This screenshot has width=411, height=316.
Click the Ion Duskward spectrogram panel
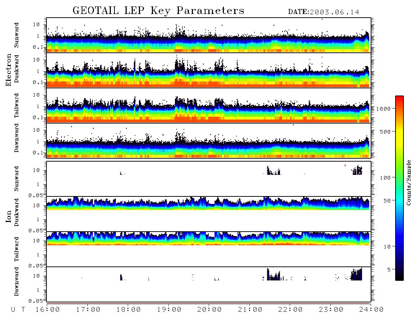click(x=209, y=214)
